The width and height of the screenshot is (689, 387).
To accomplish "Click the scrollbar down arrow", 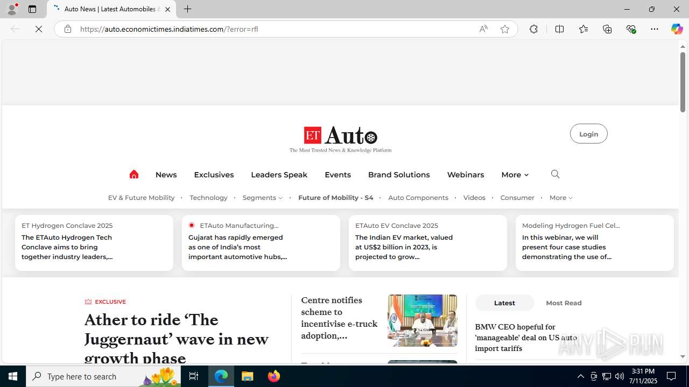I will click(683, 357).
